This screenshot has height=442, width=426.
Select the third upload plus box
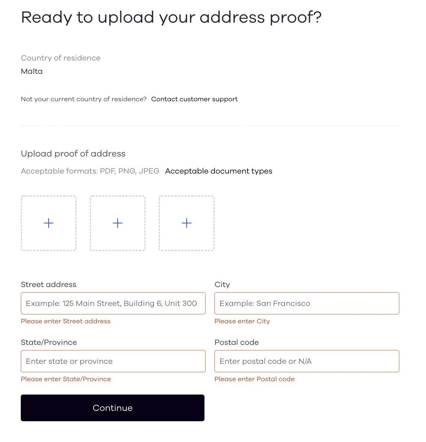point(187,223)
